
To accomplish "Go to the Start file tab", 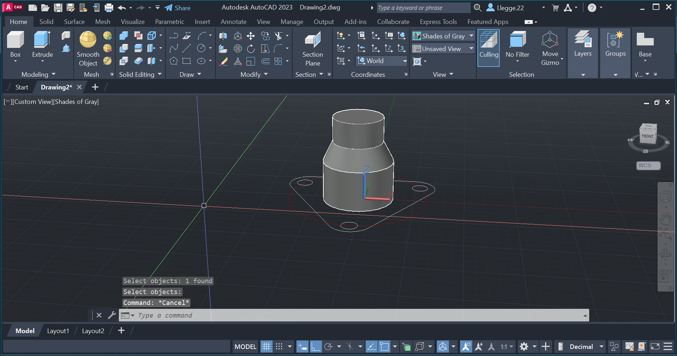I will point(22,87).
